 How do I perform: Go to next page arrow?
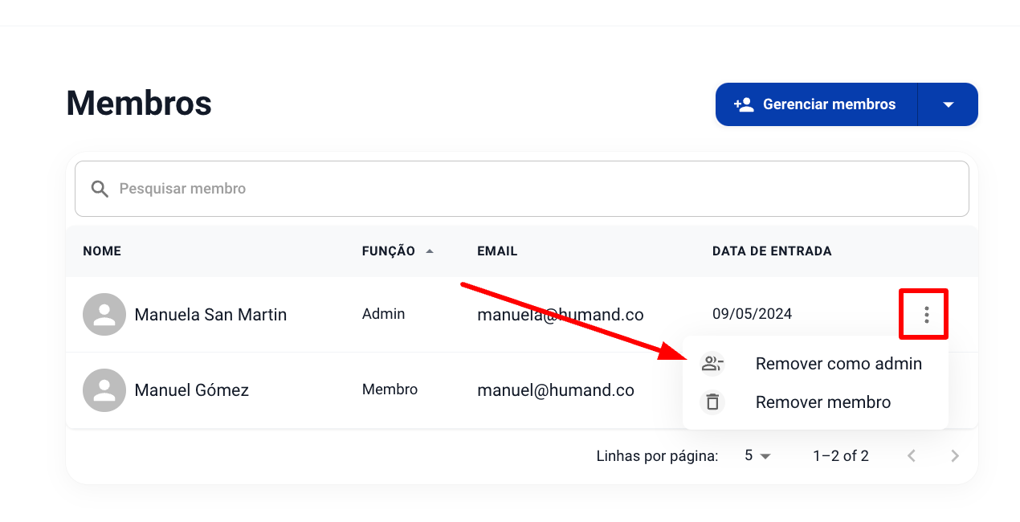pyautogui.click(x=955, y=456)
